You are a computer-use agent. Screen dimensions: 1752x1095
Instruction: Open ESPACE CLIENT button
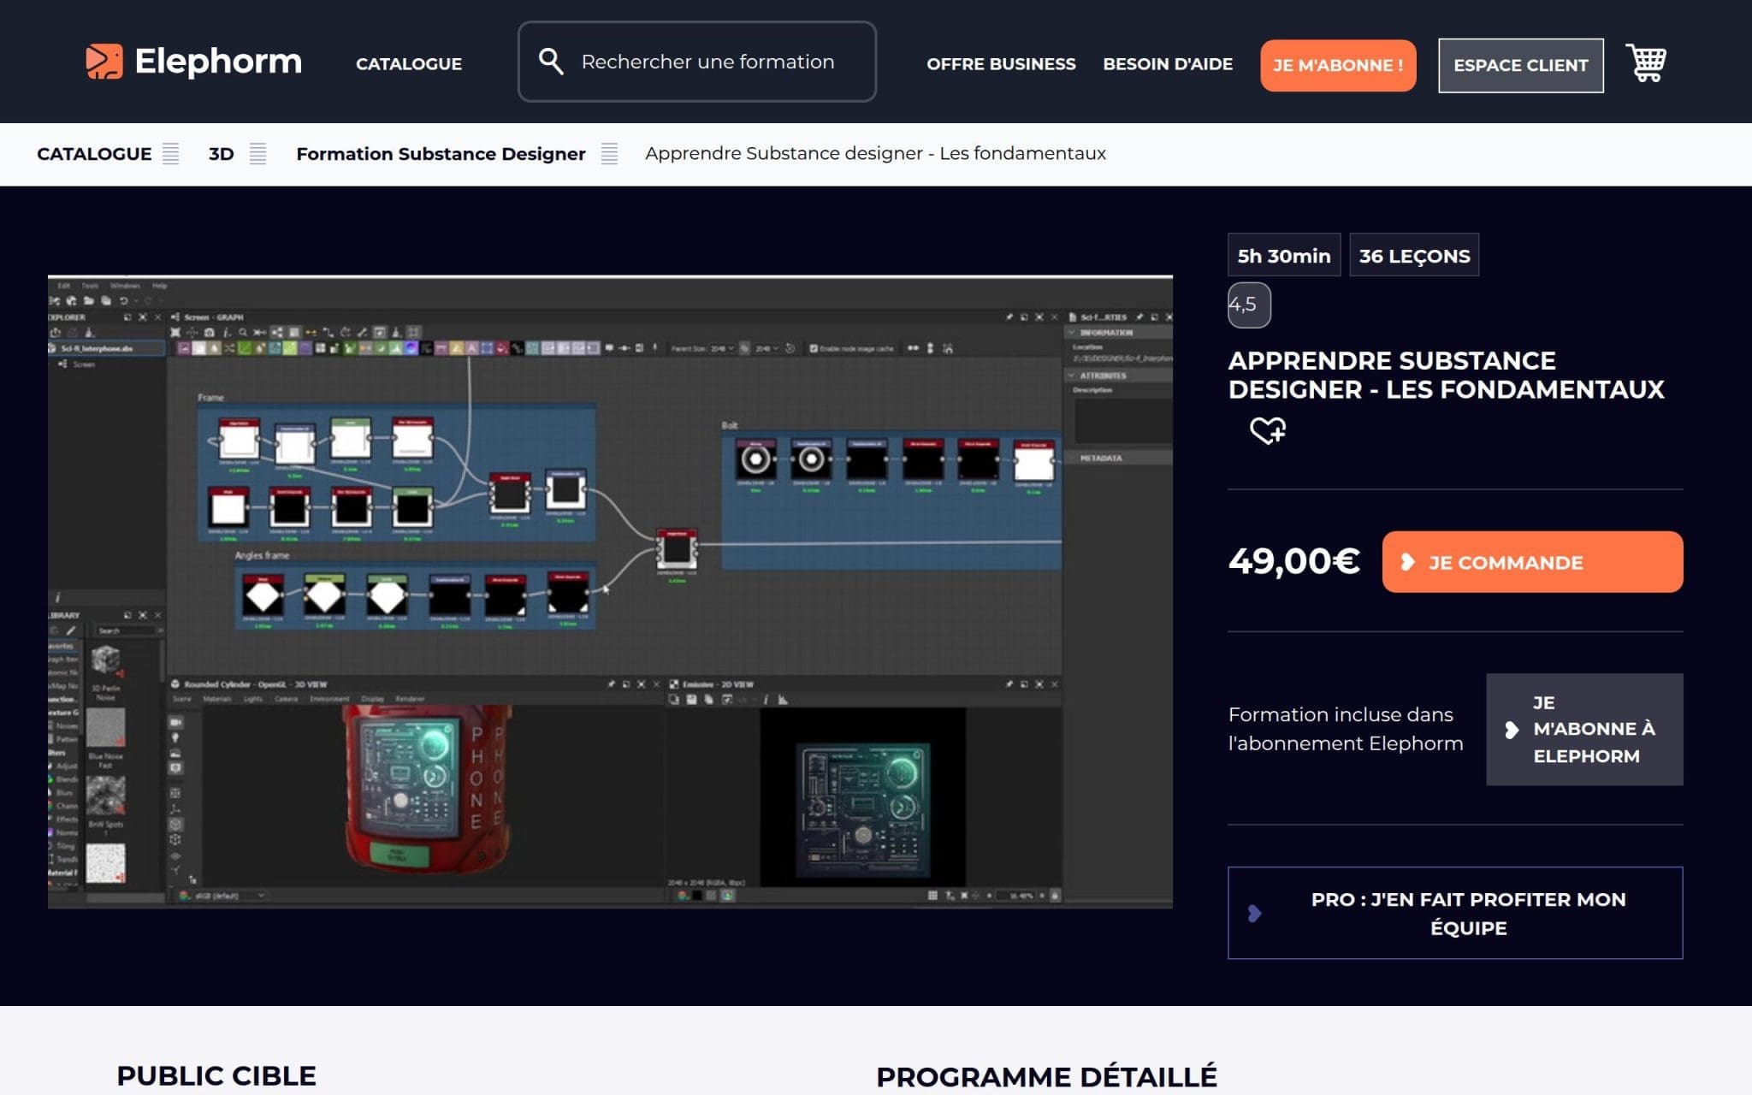tap(1521, 65)
